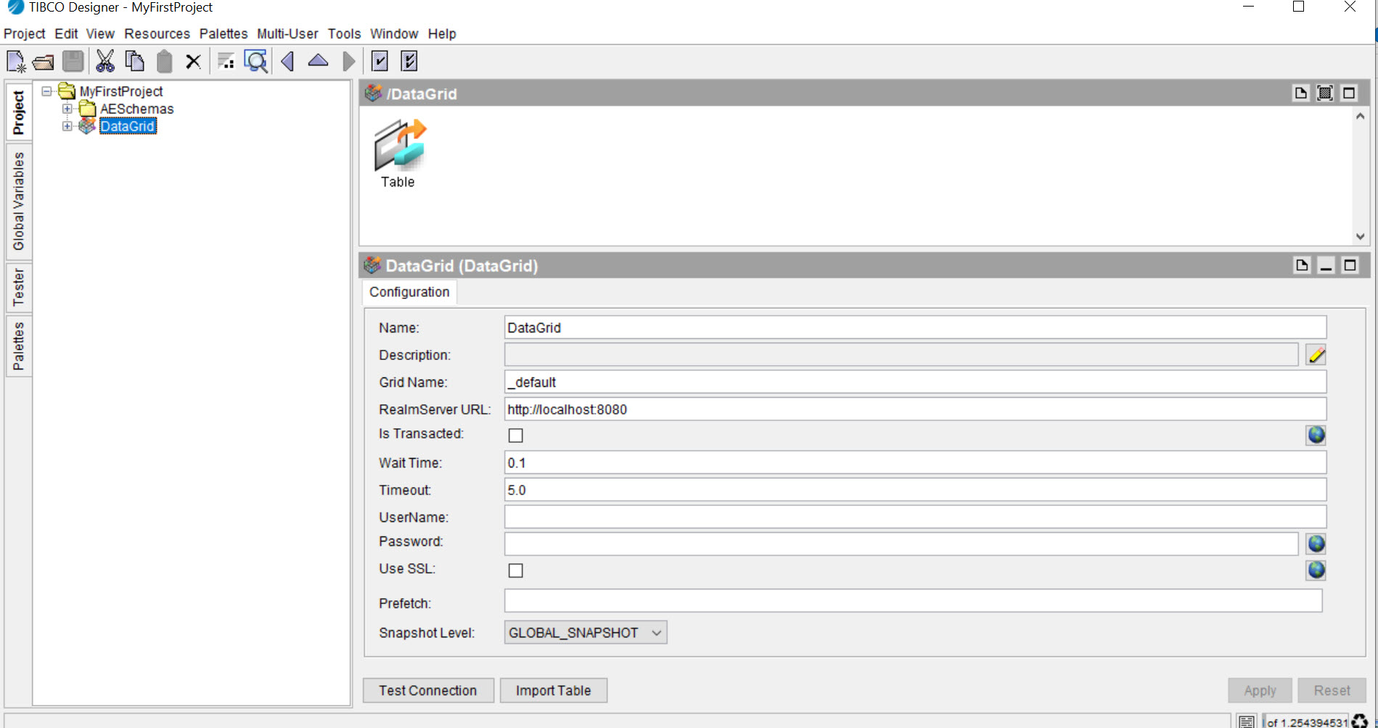Delete the resource with the X icon

click(193, 62)
